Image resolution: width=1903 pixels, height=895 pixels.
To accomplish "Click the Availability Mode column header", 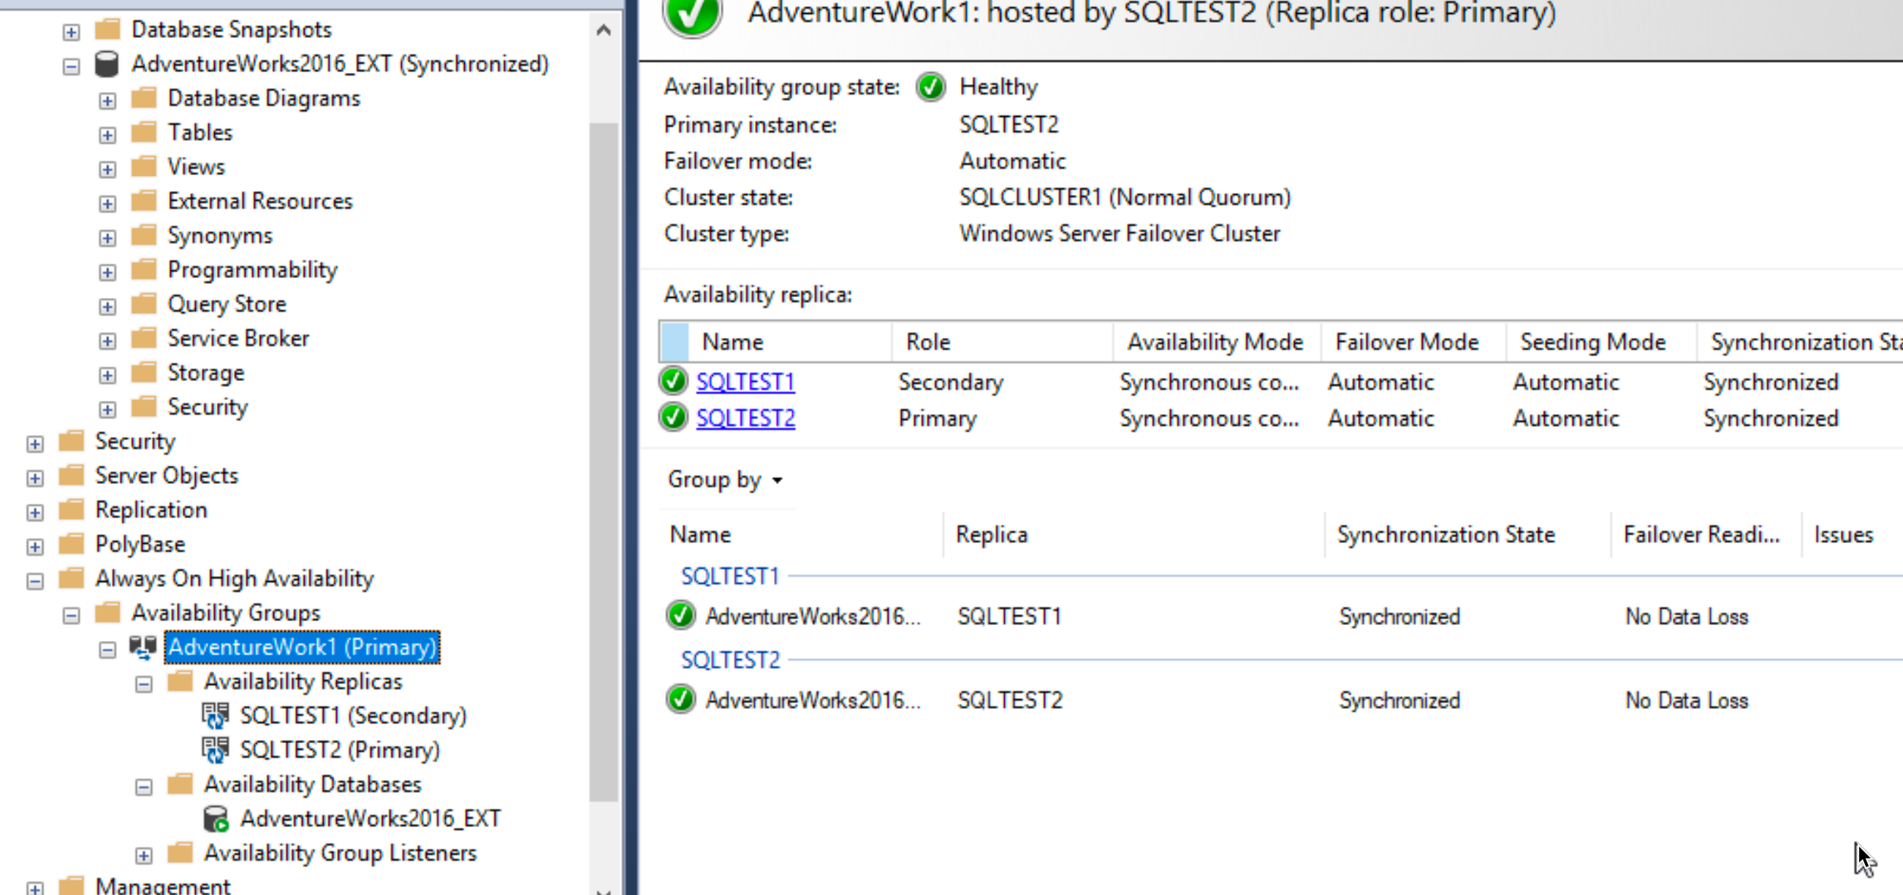I will pyautogui.click(x=1217, y=342).
